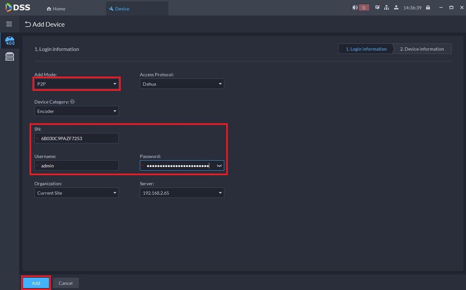Open the message notifications icon

[x=377, y=7]
